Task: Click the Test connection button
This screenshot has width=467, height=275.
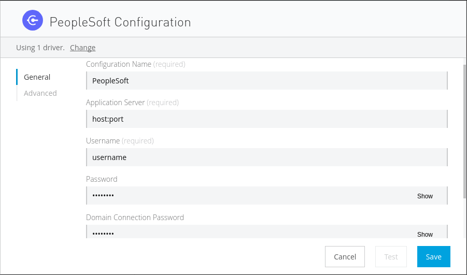Action: (391, 256)
